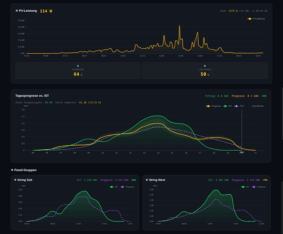Click 'Ertrag: 8.6 kWh' text
The height and width of the screenshot is (234, 283).
(x=217, y=96)
